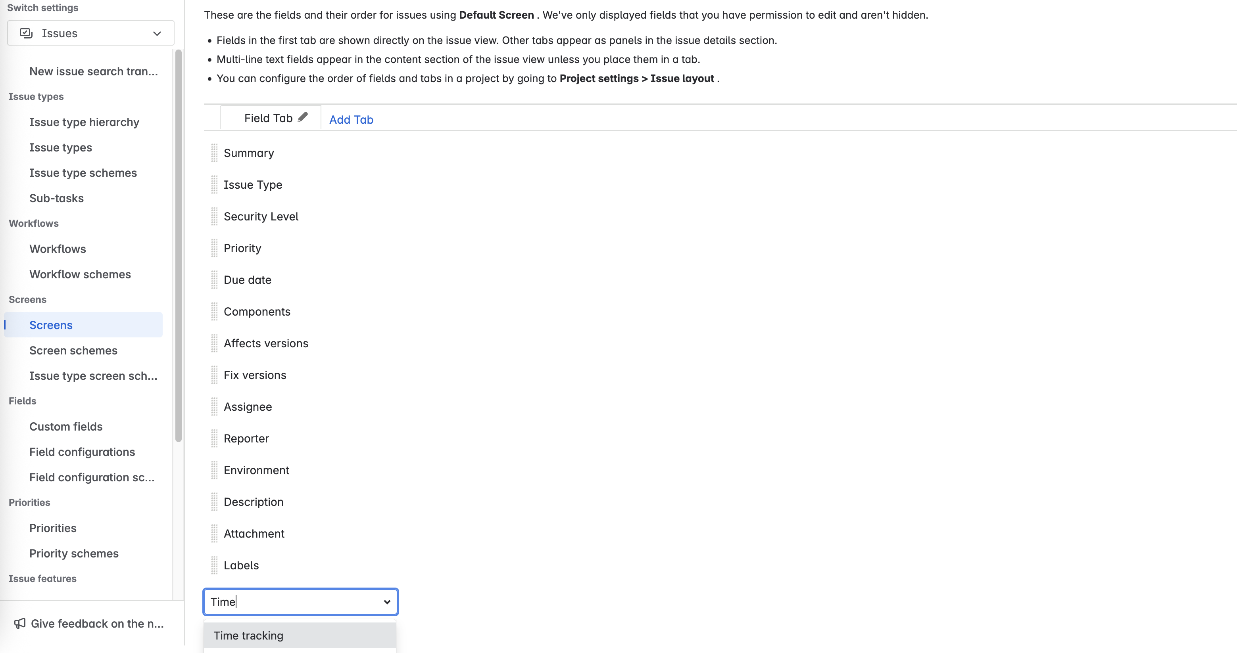Grab the drag handle beside Assignee
Screen dimensions: 1245x653
(x=215, y=407)
